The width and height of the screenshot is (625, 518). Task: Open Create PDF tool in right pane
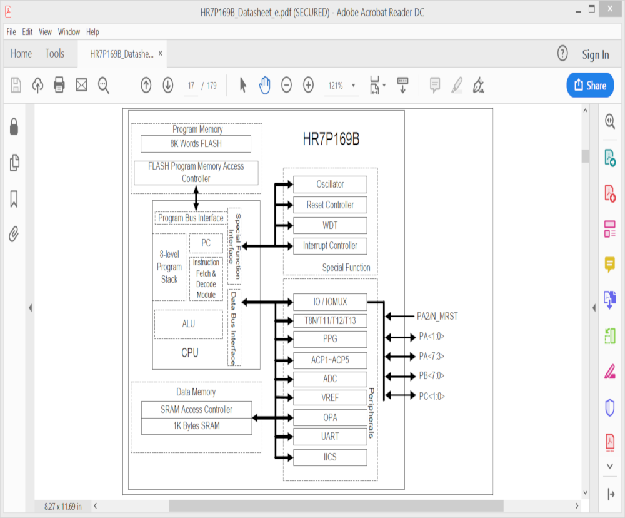click(x=610, y=193)
